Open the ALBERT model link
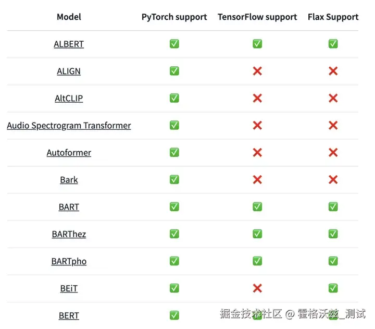Screen dimensions: 375x329 [x=69, y=44]
